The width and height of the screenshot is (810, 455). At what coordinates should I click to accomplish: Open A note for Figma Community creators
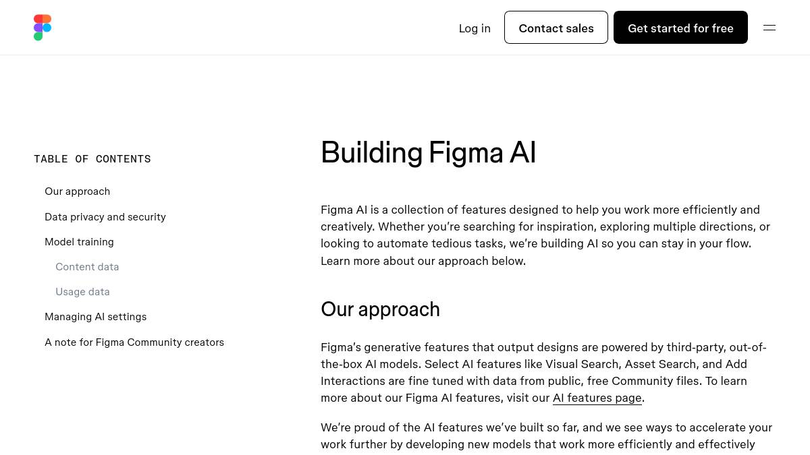pyautogui.click(x=134, y=342)
